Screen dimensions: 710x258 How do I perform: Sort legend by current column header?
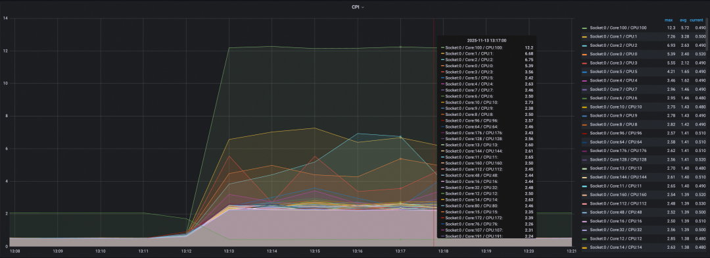(696, 20)
